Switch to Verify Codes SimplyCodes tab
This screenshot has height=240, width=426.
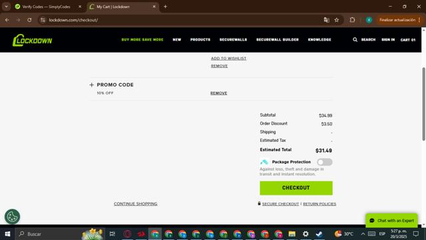click(x=46, y=7)
